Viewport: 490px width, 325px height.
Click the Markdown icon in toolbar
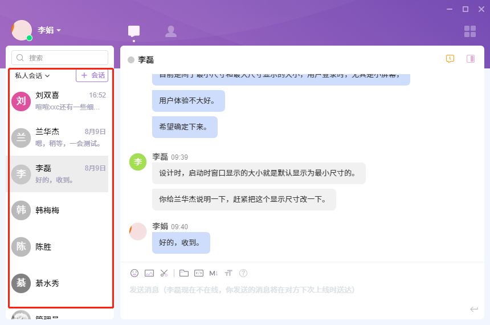[214, 273]
